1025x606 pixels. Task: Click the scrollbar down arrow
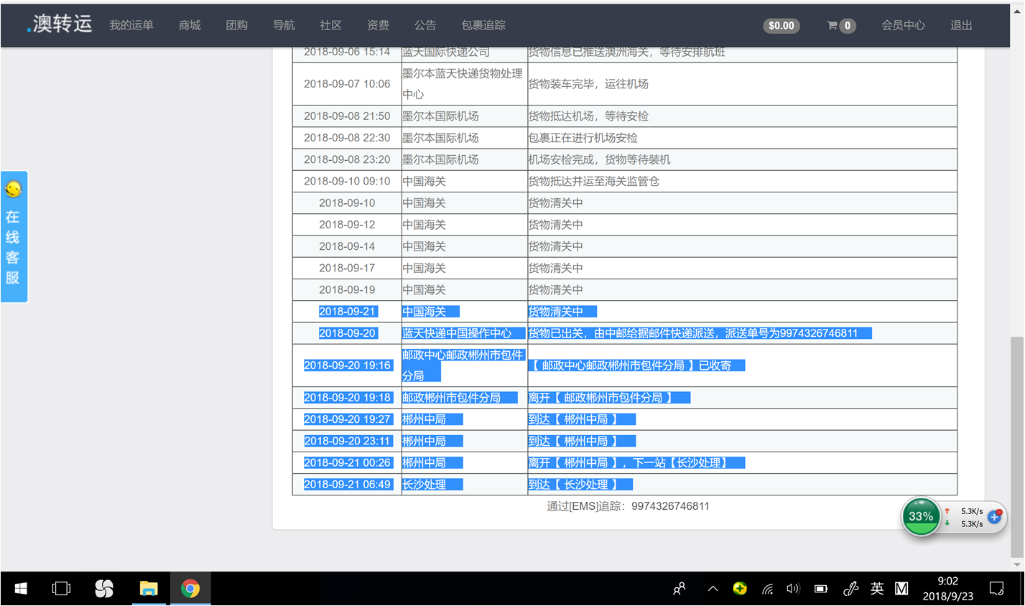[x=1016, y=564]
